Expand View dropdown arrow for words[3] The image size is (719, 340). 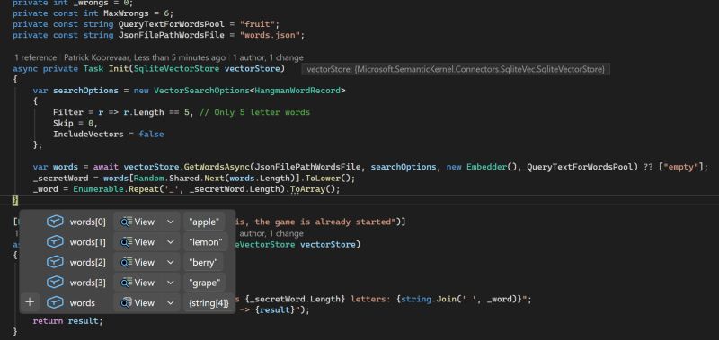coord(170,283)
